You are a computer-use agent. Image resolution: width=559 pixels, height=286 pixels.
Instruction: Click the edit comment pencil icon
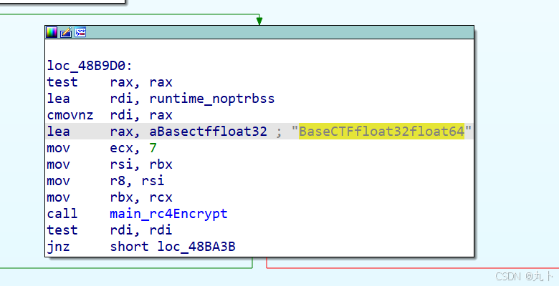click(x=66, y=32)
